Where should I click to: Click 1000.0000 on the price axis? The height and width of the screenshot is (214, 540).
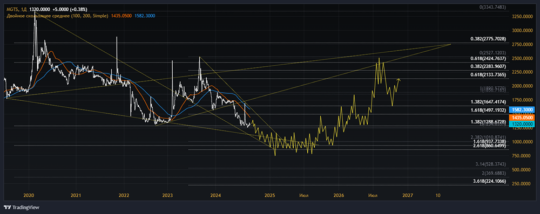(x=522, y=142)
